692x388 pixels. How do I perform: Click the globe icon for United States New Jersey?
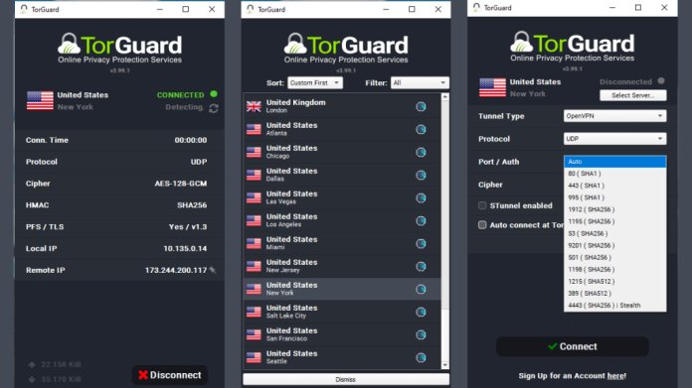point(421,267)
